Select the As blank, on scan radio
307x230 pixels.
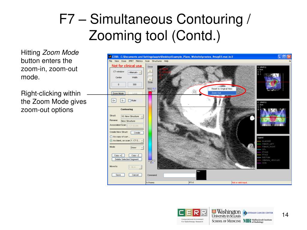(111, 141)
